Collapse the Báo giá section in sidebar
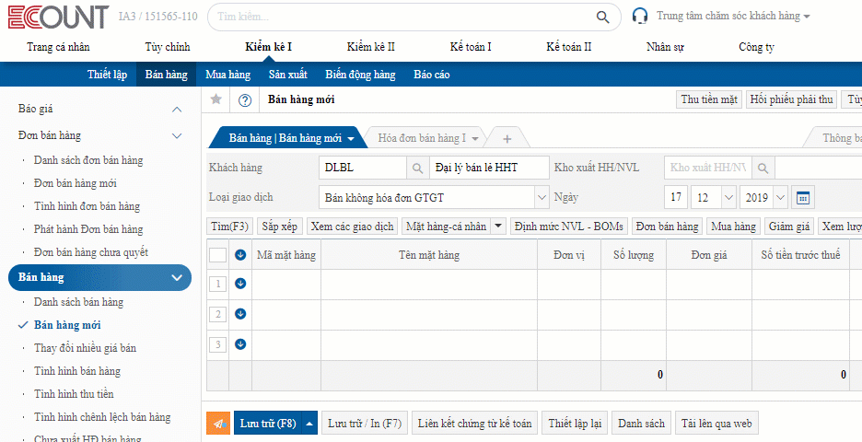The image size is (862, 442). [x=177, y=109]
